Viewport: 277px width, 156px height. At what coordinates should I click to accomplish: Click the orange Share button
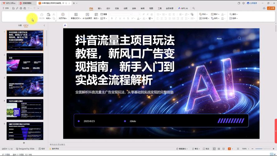tap(271, 8)
